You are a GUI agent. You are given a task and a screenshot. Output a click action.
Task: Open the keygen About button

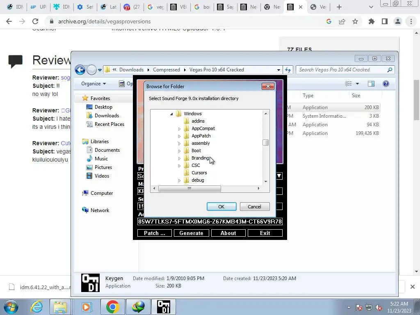228,233
